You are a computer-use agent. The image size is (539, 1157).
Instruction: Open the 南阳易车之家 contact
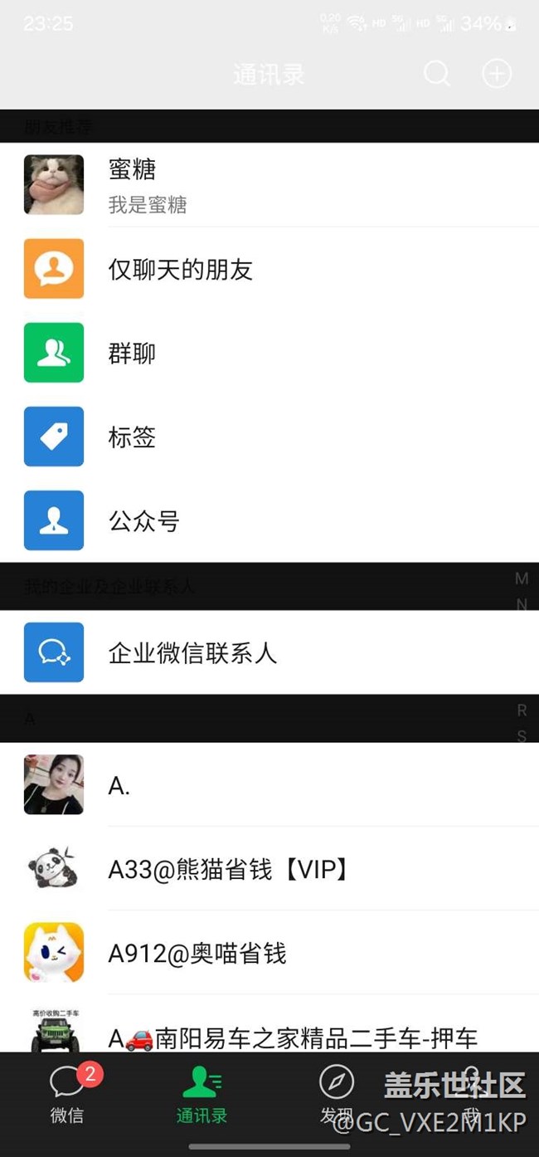tap(269, 1028)
